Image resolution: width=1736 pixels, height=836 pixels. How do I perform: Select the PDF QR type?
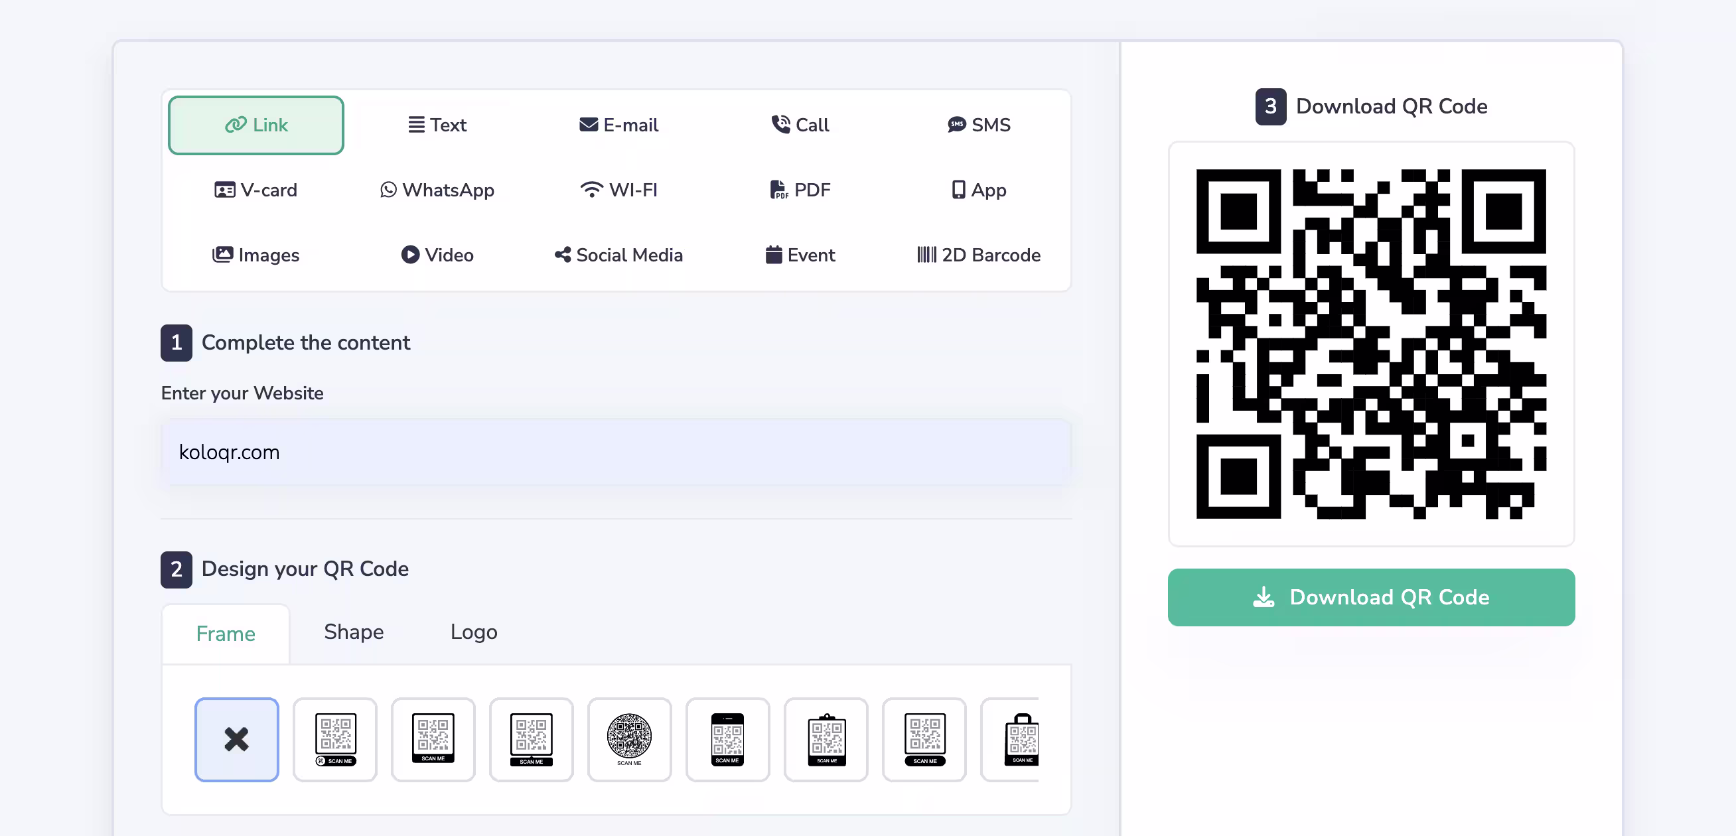pos(800,190)
